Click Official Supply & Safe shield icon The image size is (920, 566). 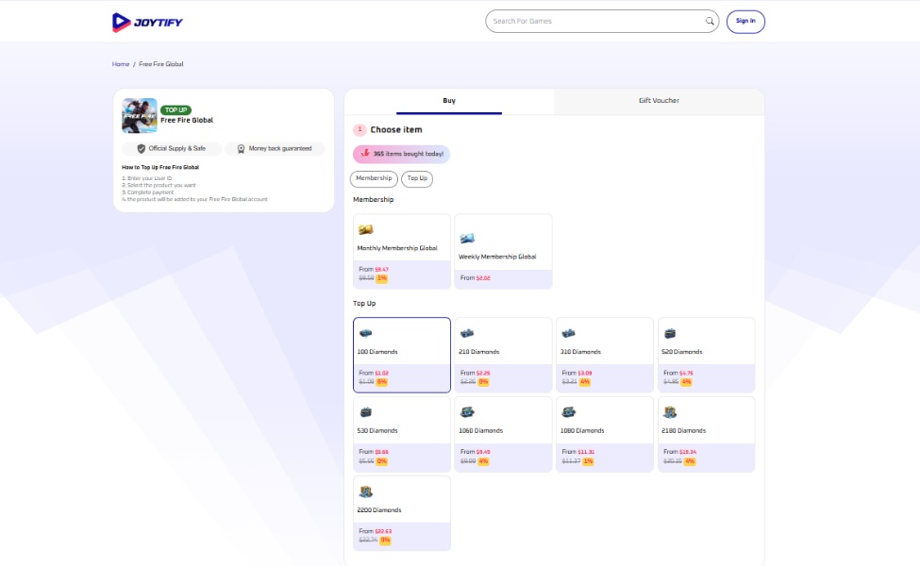141,149
